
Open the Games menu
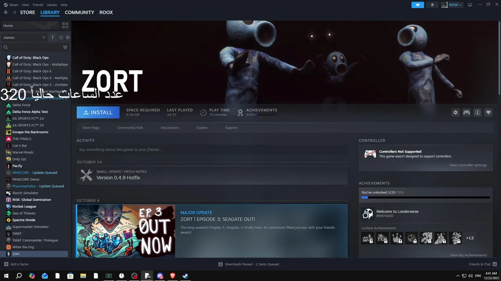pos(52,5)
